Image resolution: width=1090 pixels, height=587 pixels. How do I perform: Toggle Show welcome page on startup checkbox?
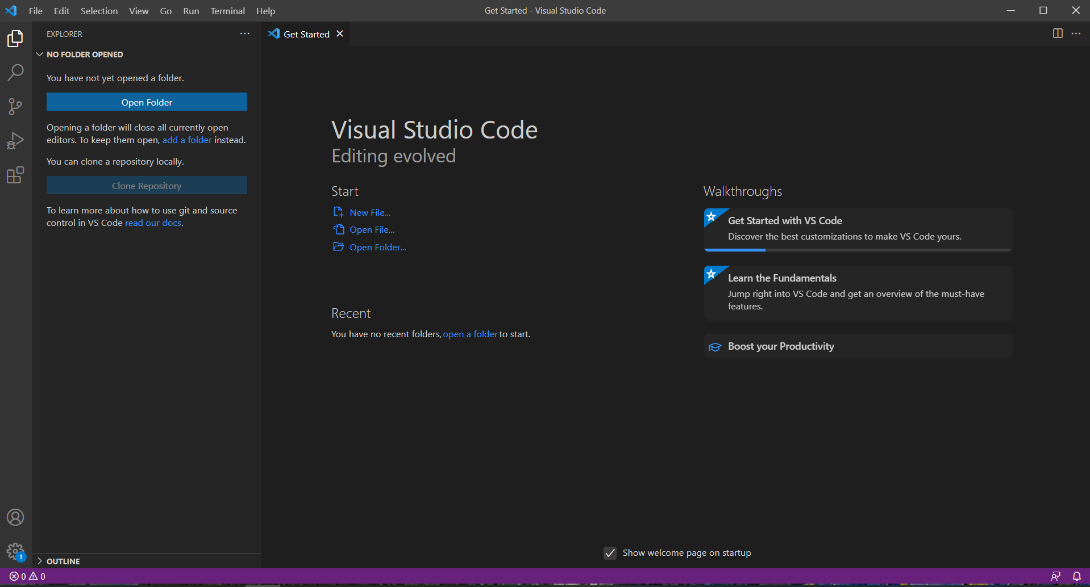pos(610,553)
